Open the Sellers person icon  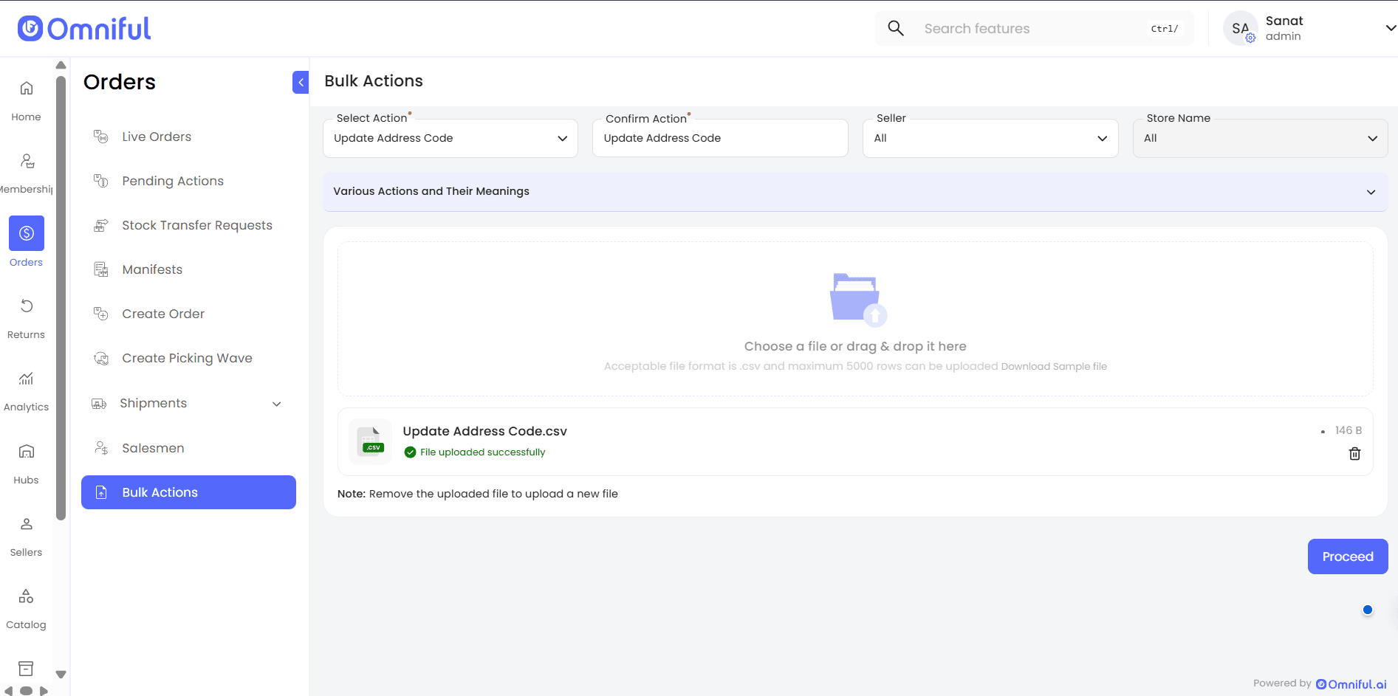[x=27, y=524]
